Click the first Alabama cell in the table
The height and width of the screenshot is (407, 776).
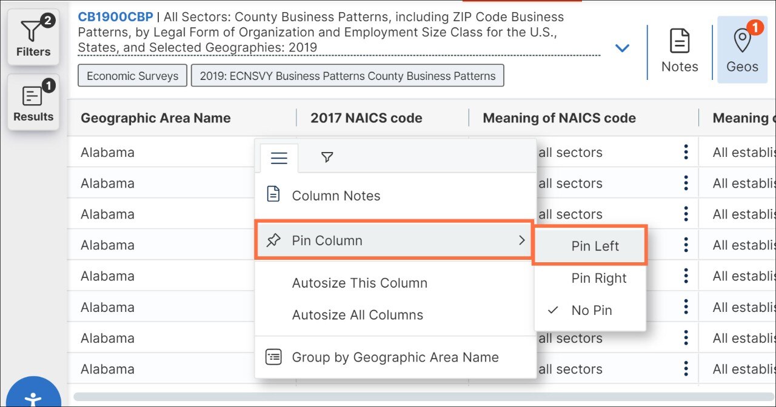[107, 152]
